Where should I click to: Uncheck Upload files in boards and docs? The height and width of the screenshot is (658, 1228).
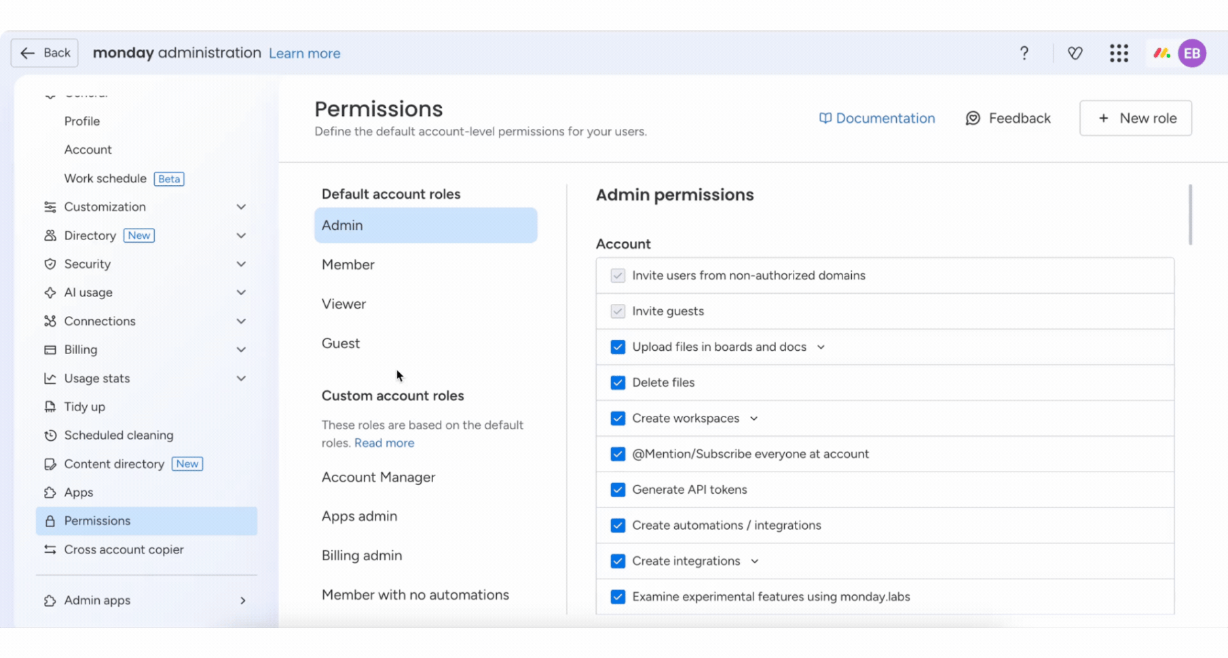click(x=618, y=347)
